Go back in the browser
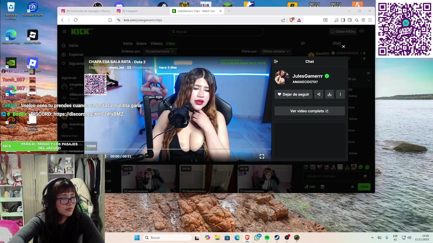The width and height of the screenshot is (433, 243). [x=62, y=20]
